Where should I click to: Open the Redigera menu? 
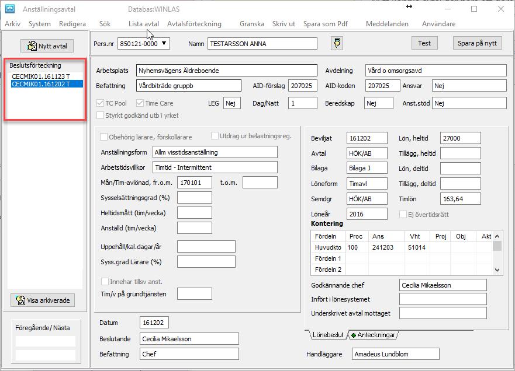[72, 24]
